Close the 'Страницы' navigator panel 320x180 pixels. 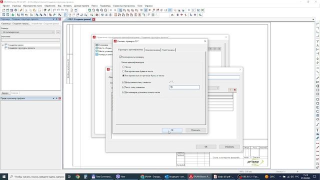pos(59,19)
